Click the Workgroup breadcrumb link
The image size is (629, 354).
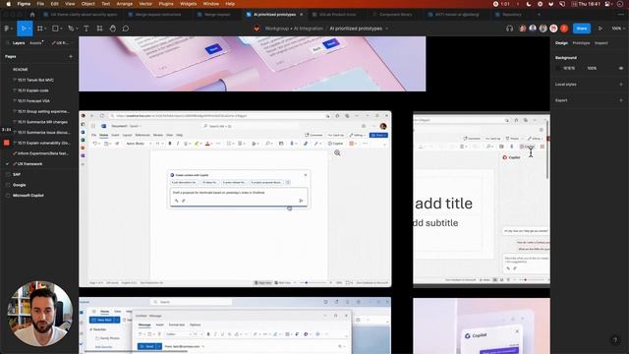(x=277, y=29)
